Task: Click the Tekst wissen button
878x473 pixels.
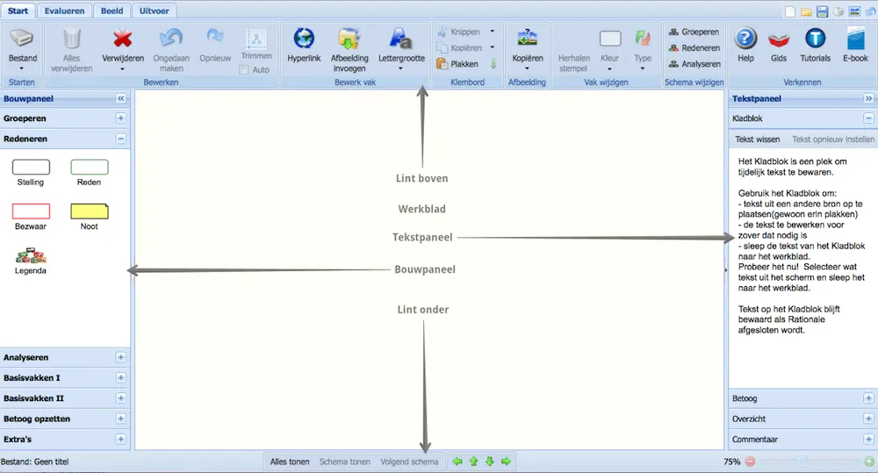Action: tap(757, 140)
